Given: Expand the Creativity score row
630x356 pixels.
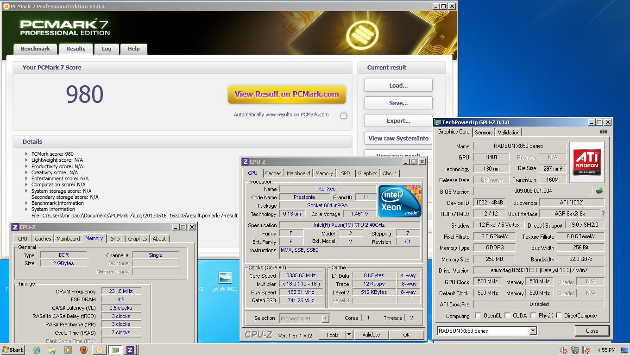Looking at the screenshot, I should tap(26, 172).
